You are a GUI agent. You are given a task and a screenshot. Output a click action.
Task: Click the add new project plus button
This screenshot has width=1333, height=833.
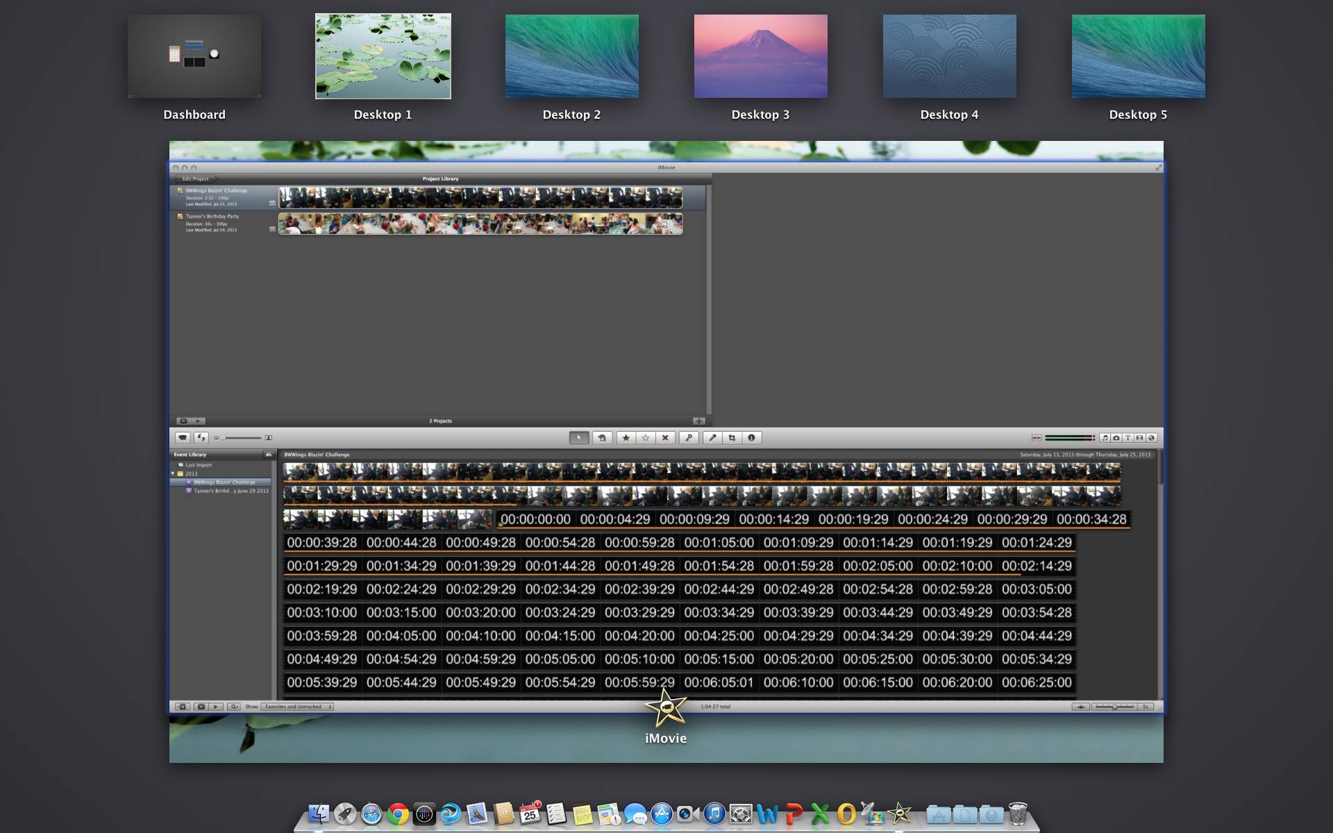click(698, 421)
